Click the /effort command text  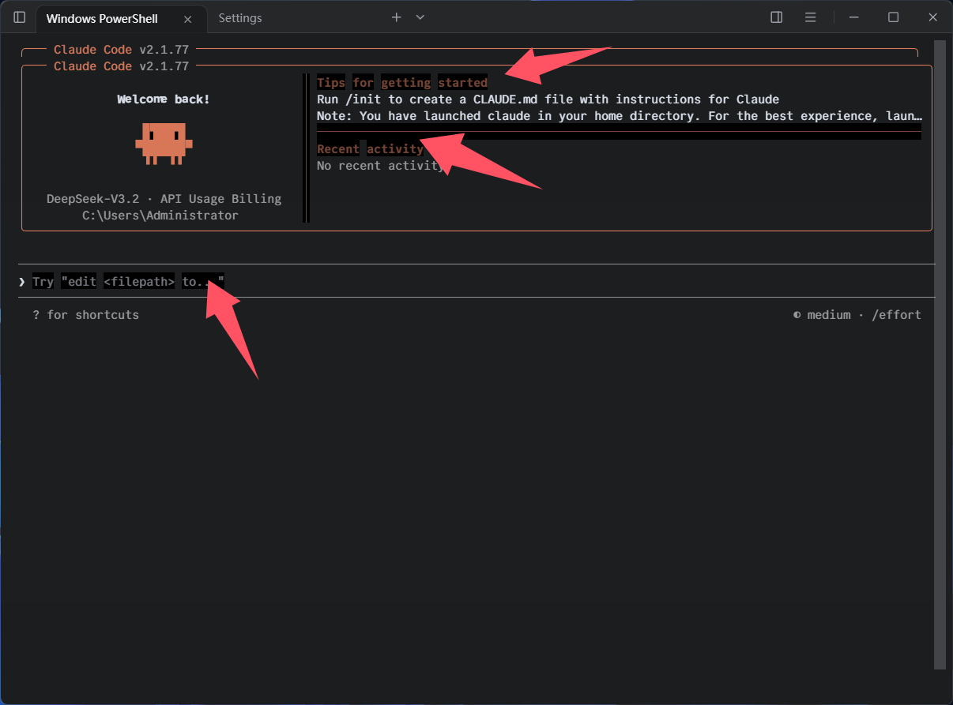coord(896,315)
